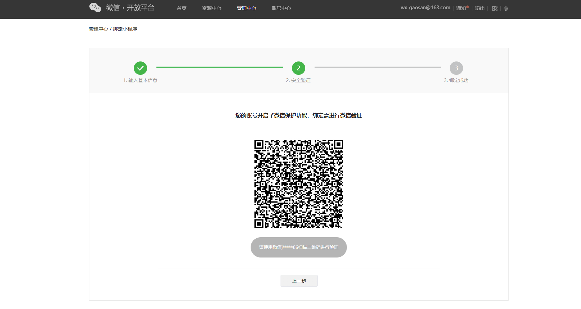Click the 上一步 button

click(299, 281)
